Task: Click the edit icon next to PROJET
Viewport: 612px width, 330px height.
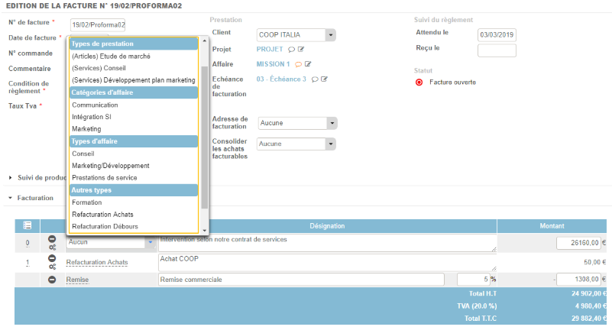Action: [301, 50]
